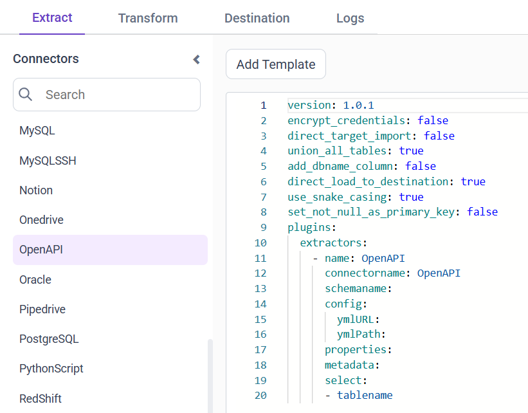Click the Add Template button
The height and width of the screenshot is (413, 528).
point(276,64)
